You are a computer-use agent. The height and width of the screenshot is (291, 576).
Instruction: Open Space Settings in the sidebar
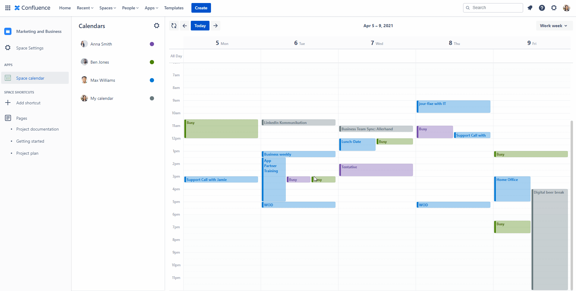click(x=30, y=48)
